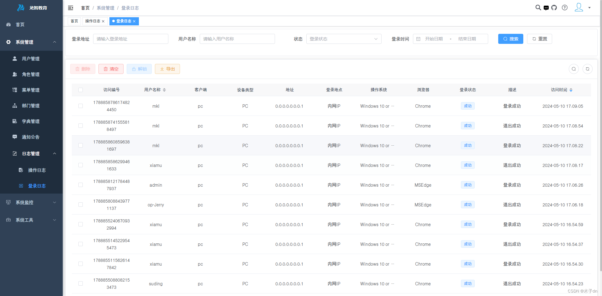Screen dimensions: 602x296
Task: Check the admin row checkbox
Action: click(x=81, y=185)
